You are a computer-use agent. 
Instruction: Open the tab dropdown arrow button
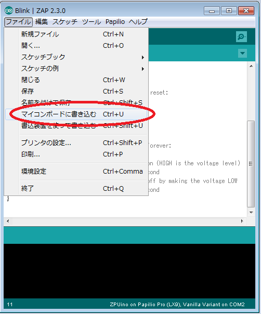(x=242, y=53)
